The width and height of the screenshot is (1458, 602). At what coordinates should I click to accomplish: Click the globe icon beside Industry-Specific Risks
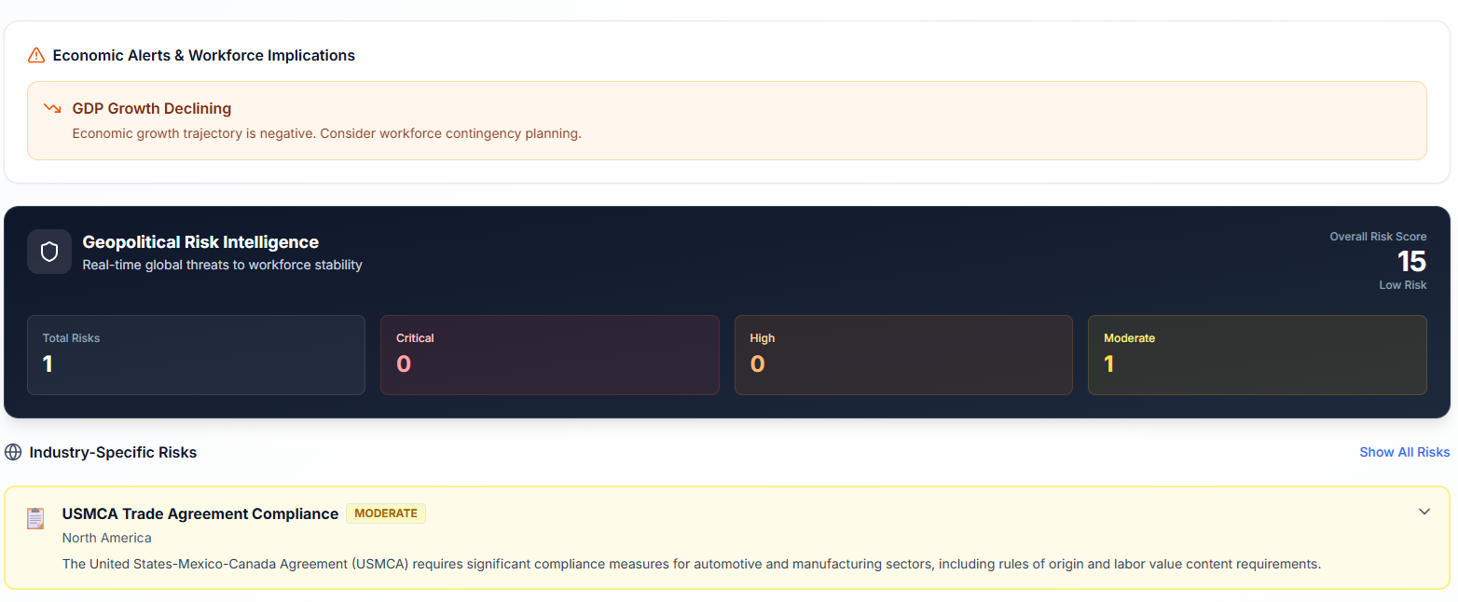(13, 452)
